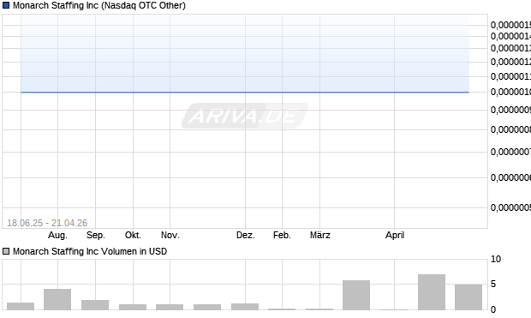The width and height of the screenshot is (531, 318).
Task: Click the 'Aug.' axis label
Action: click(57, 235)
